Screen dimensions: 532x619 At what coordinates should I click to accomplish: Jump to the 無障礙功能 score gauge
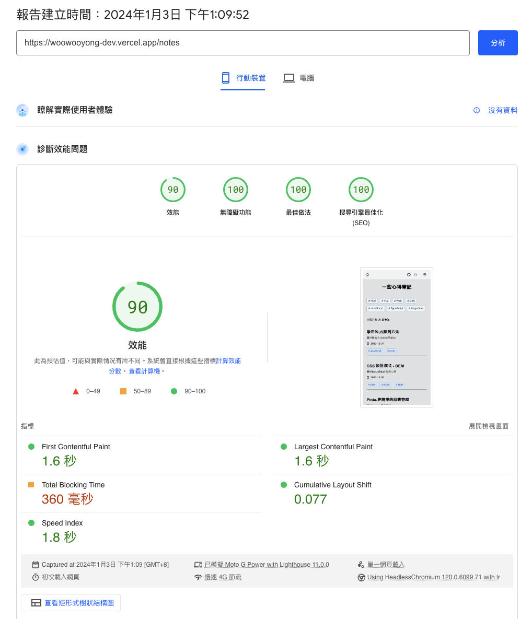click(x=236, y=190)
